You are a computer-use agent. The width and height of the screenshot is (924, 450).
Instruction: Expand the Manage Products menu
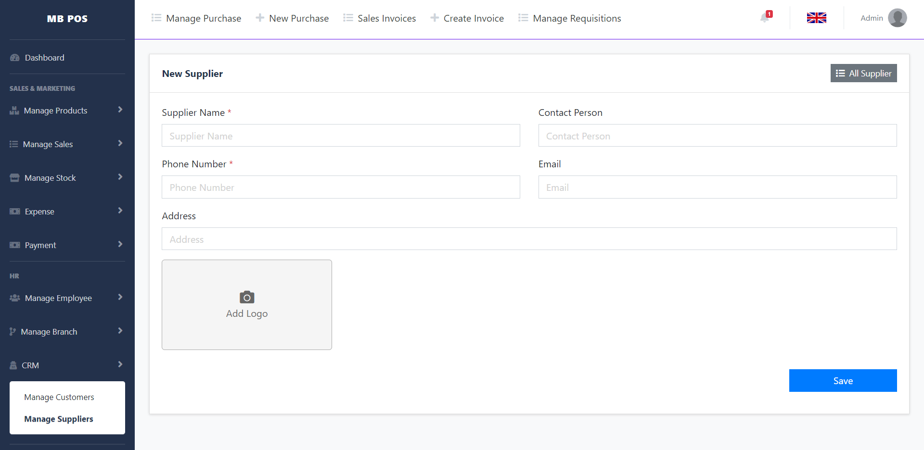pyautogui.click(x=56, y=110)
